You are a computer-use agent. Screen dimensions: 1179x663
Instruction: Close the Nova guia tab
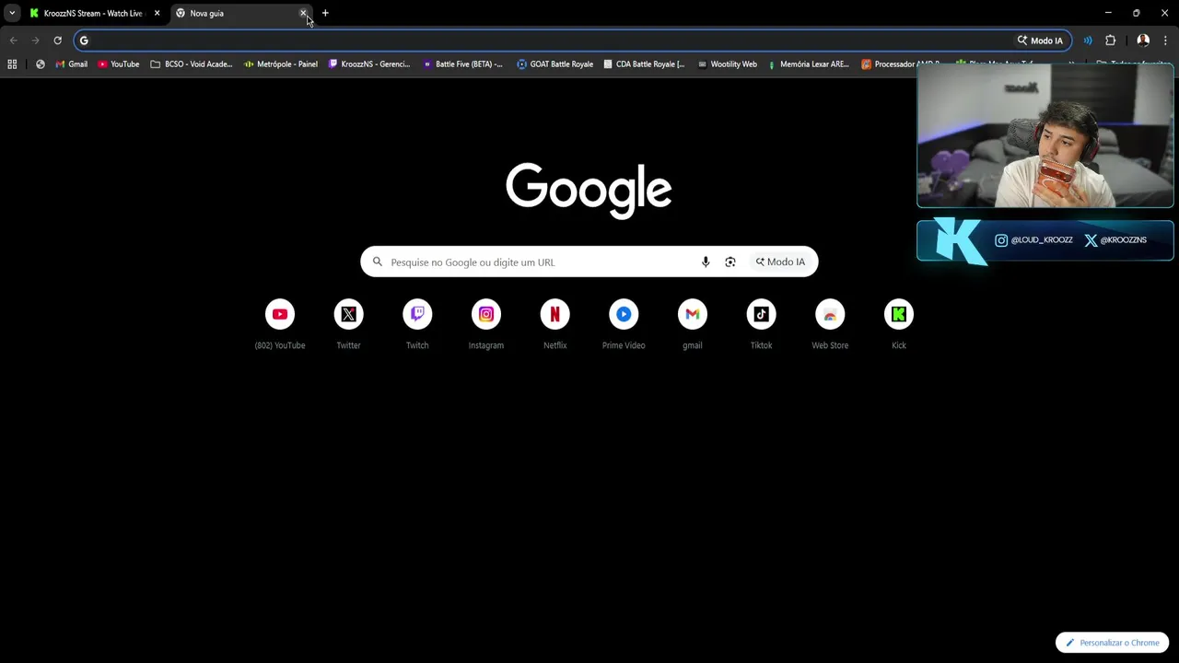point(303,13)
